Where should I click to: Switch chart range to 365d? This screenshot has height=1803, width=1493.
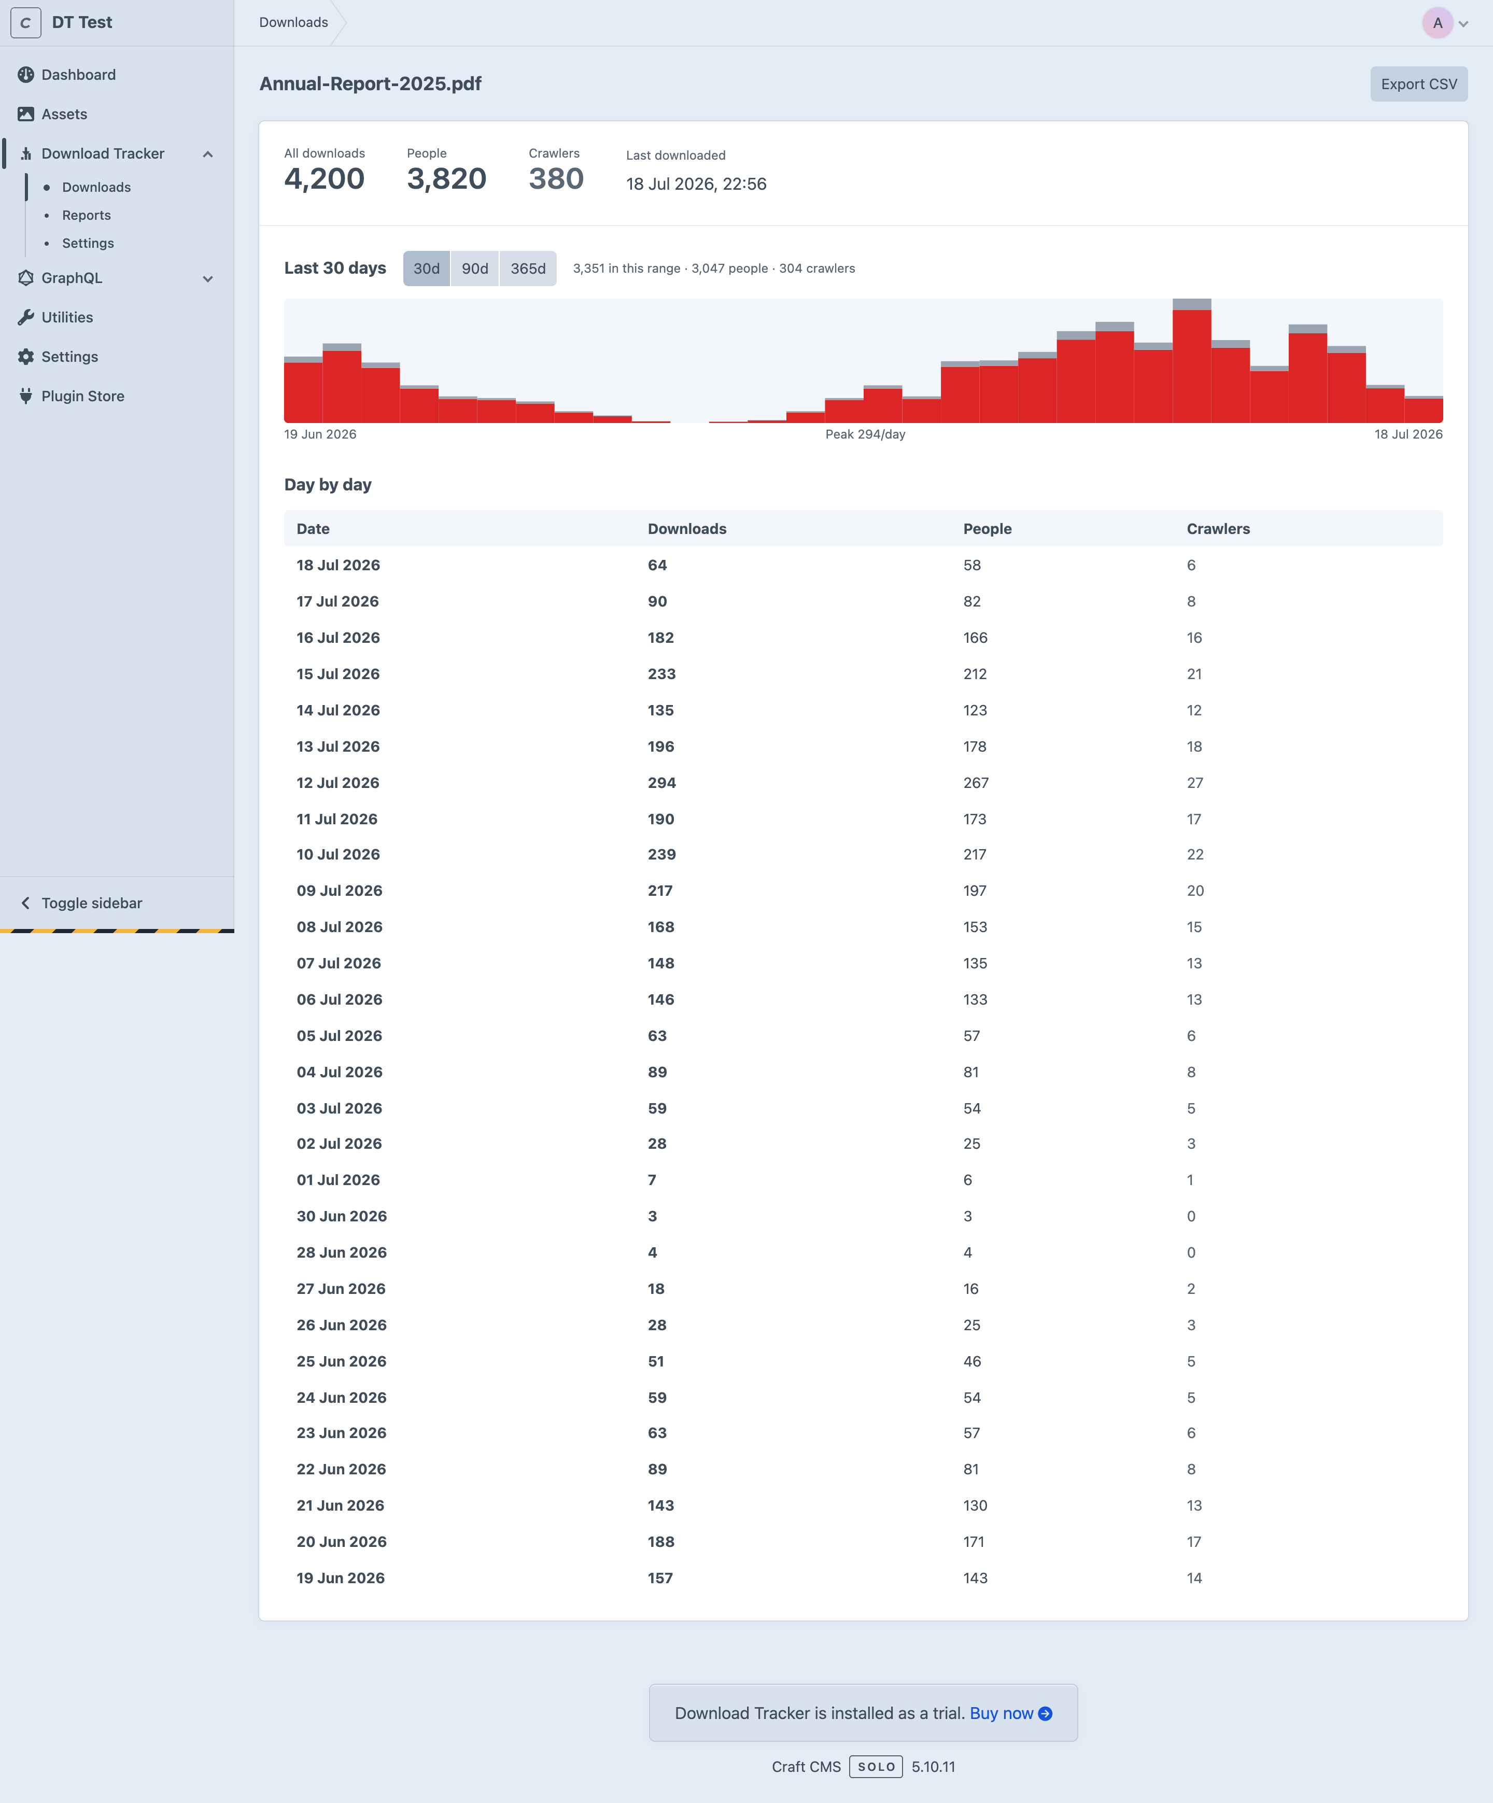pos(528,269)
